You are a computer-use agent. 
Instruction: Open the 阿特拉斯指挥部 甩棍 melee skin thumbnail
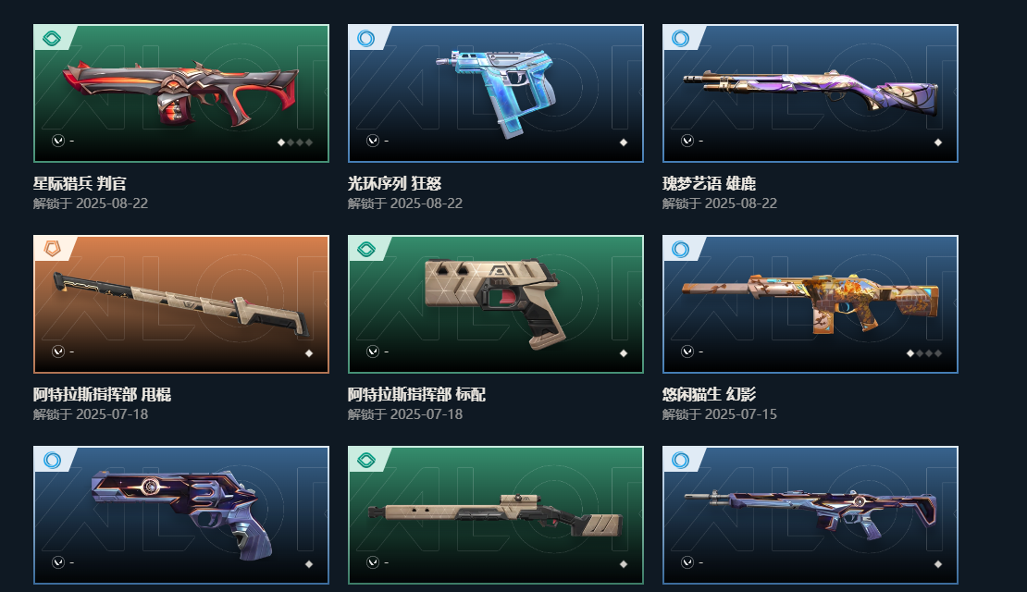click(181, 303)
